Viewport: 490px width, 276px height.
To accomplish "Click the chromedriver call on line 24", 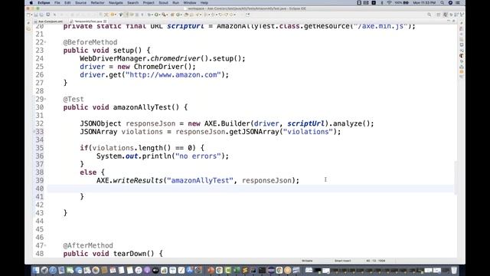I will coord(175,58).
